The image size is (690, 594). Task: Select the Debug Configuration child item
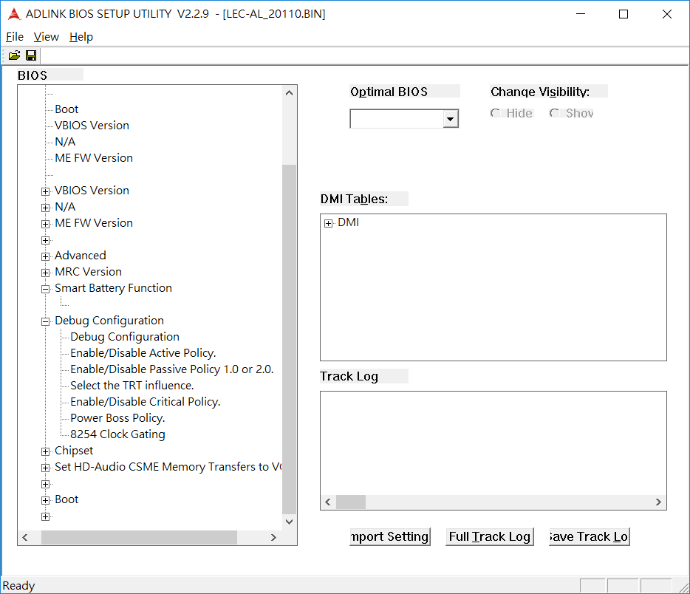coord(125,337)
